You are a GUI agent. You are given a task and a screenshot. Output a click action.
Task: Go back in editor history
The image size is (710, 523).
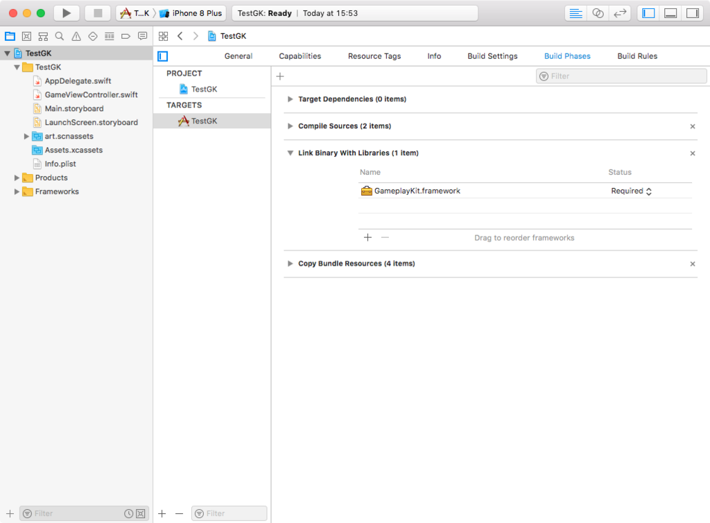pos(180,36)
